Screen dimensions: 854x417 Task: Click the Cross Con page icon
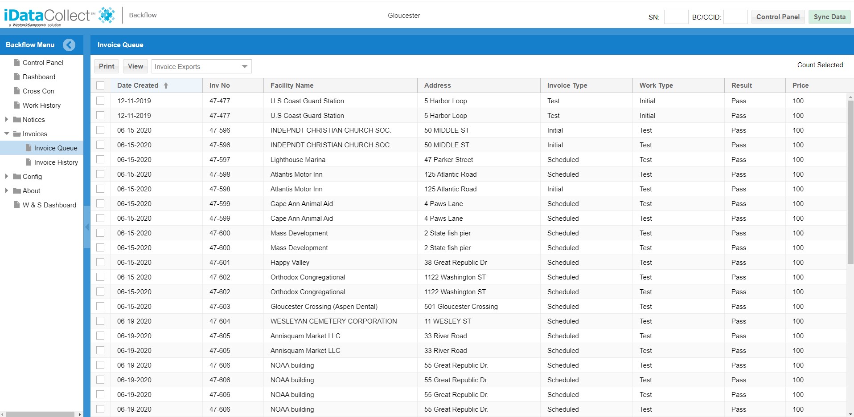17,91
